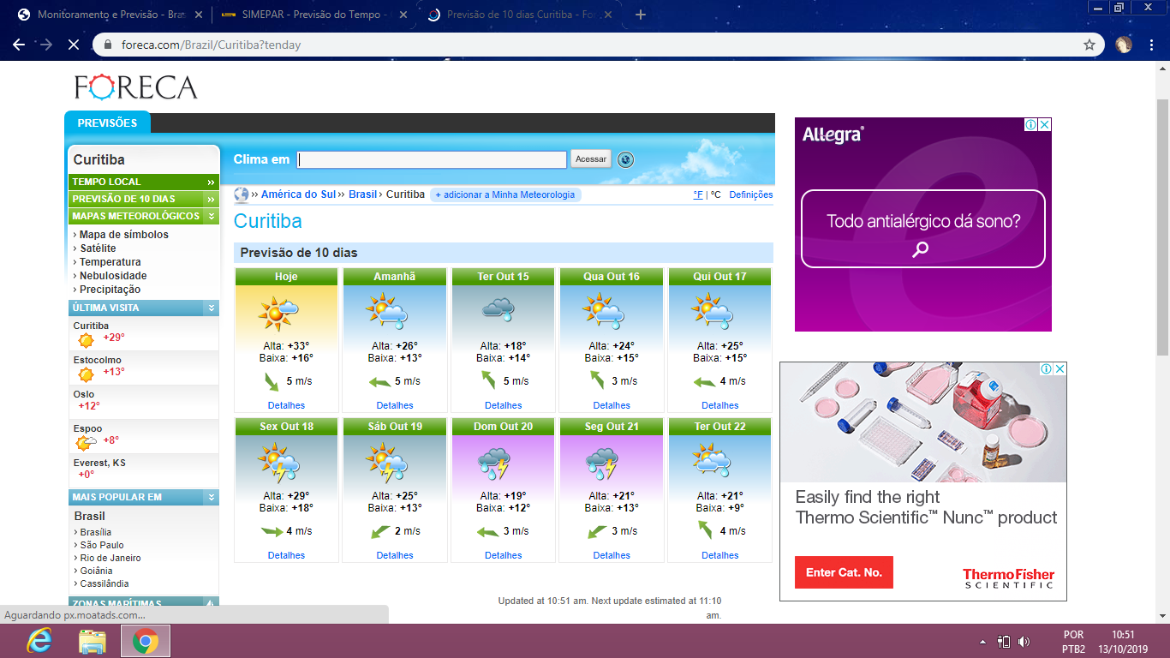Collapse the Última Visita section
Viewport: 1170px width, 658px height.
[x=211, y=308]
